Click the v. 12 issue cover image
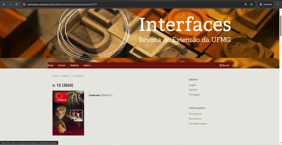This screenshot has width=282, height=145. [68, 113]
